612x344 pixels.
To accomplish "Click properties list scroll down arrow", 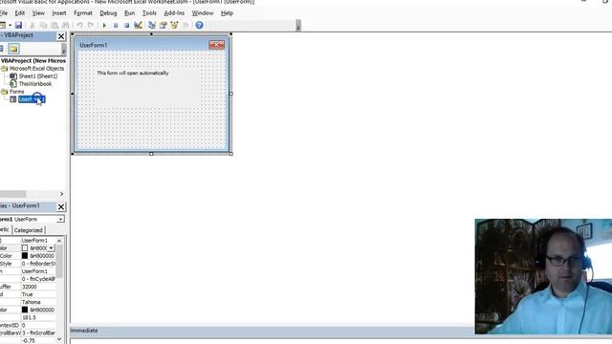I will coord(59,339).
